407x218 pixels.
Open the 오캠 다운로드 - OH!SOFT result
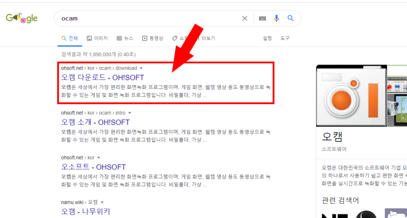click(x=102, y=78)
